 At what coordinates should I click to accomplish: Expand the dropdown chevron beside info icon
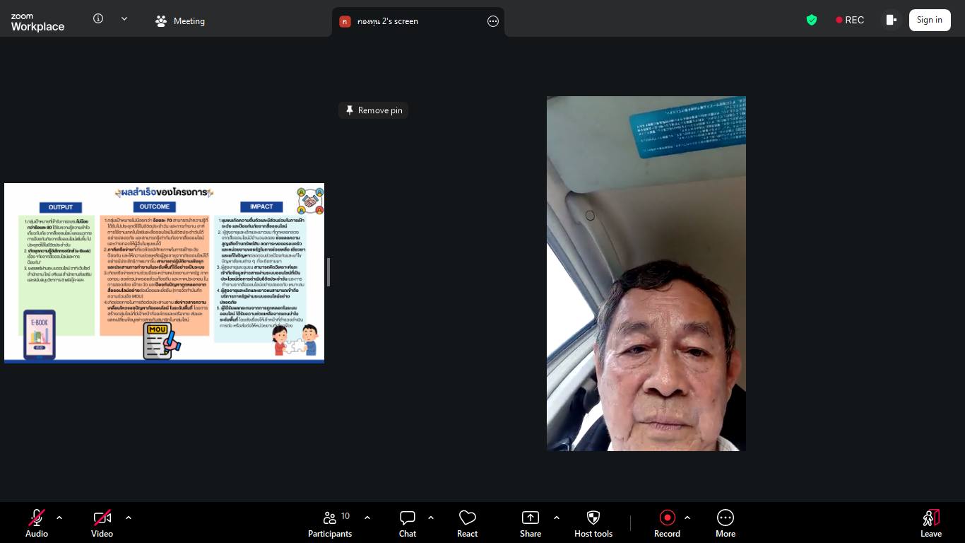124,19
